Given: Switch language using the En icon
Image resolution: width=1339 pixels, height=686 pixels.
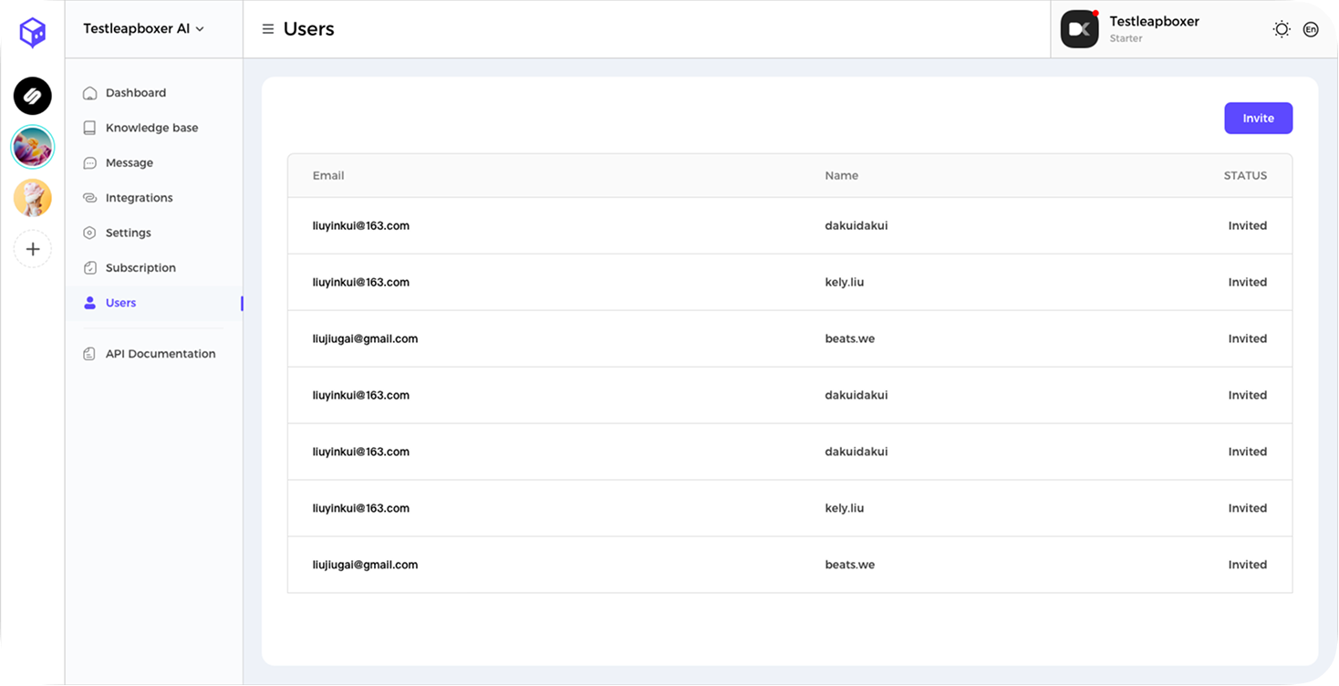Looking at the screenshot, I should (1311, 28).
